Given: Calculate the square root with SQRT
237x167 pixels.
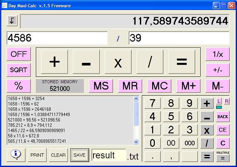Looking at the screenshot, I should coord(19,70).
